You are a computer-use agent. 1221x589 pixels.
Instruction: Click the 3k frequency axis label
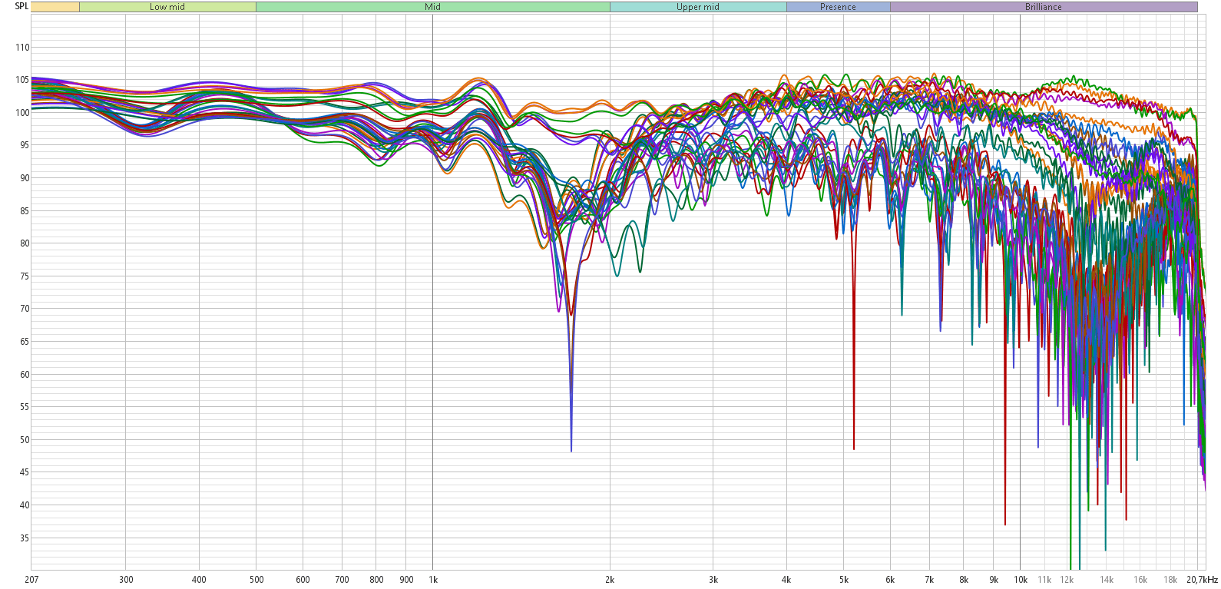[713, 580]
